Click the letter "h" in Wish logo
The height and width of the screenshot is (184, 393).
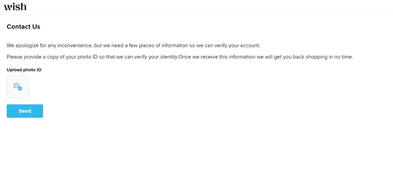coord(23,7)
